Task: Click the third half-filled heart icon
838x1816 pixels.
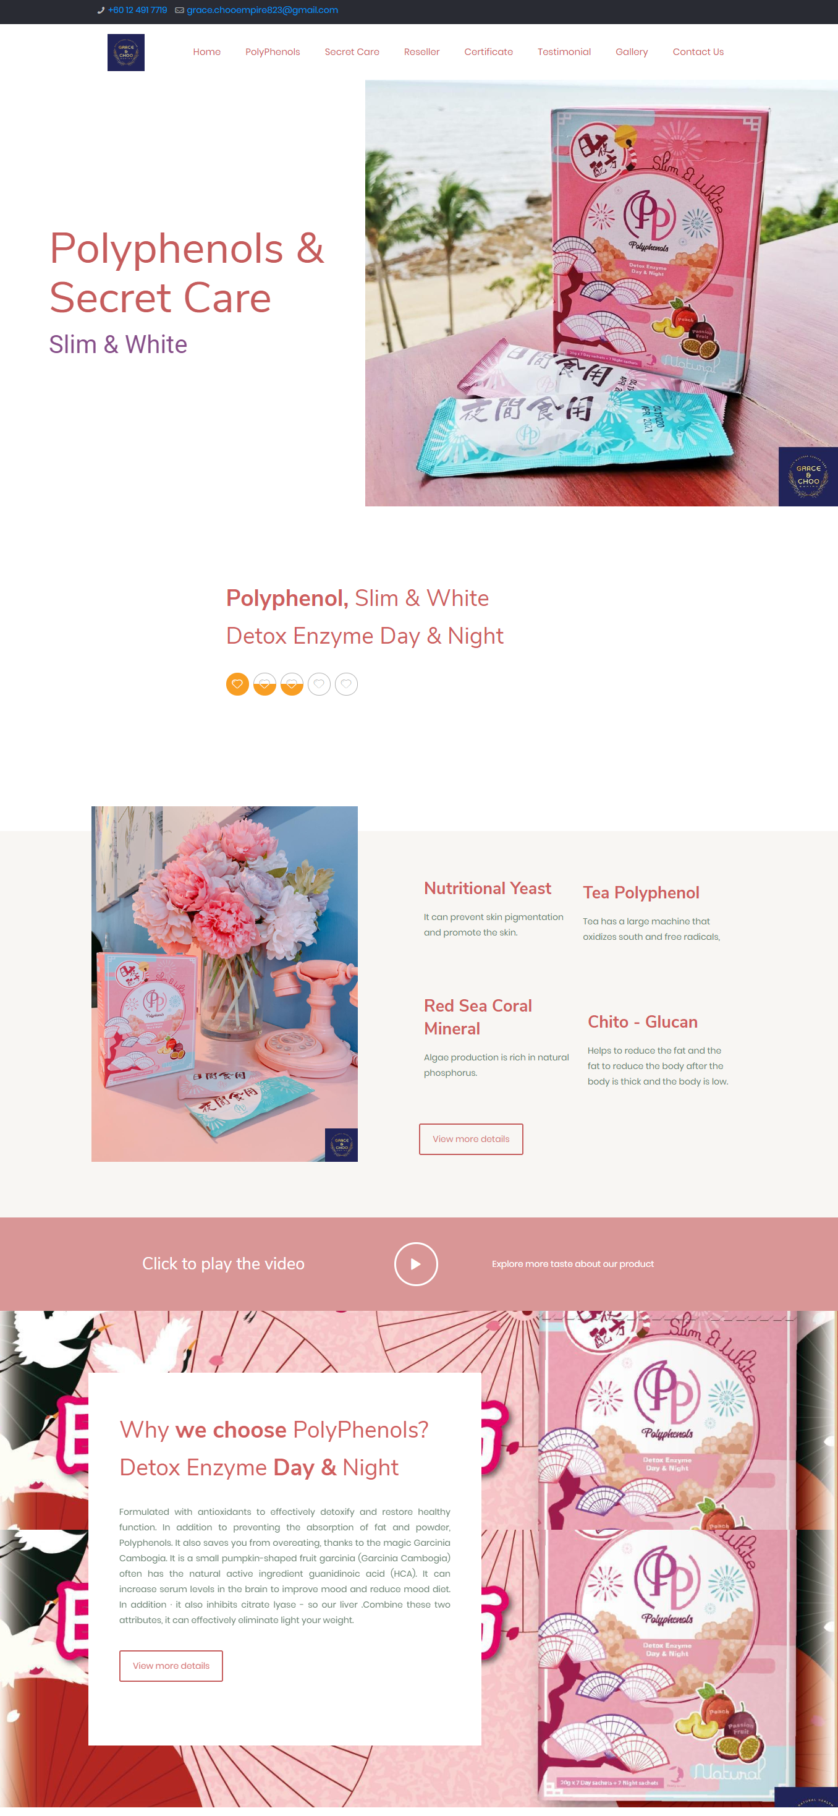Action: tap(292, 684)
